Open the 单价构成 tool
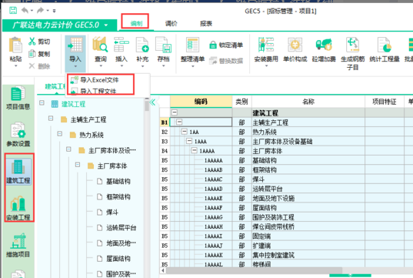This screenshot has height=278, width=413. pos(295,50)
